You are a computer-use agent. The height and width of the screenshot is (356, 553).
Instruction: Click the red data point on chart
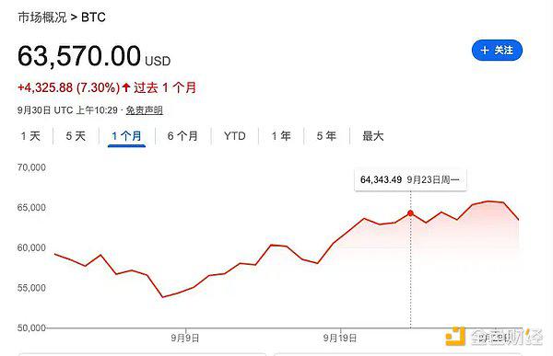tap(410, 213)
